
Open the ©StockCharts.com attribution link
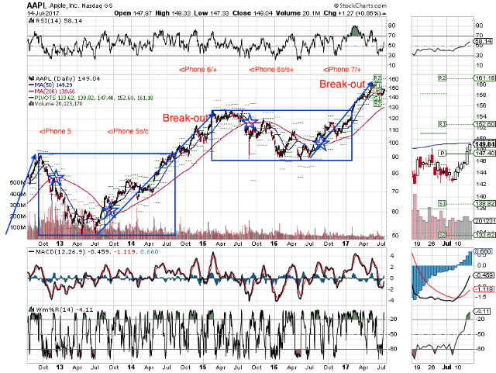(360, 5)
